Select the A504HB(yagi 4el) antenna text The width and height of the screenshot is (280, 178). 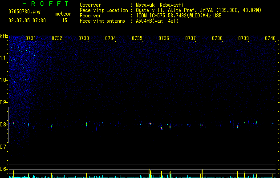(x=157, y=21)
